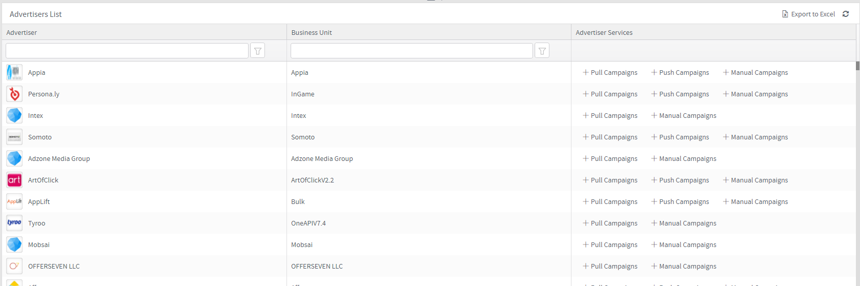
Task: Click the ArtOfClick pink art logo
Action: tap(14, 180)
